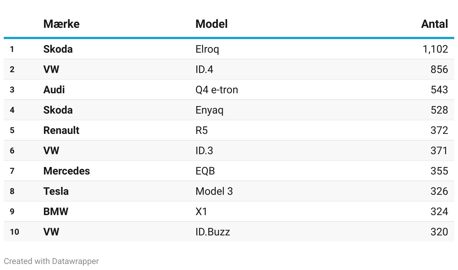The image size is (458, 270).
Task: Click the ID.3 model cell
Action: (x=204, y=151)
